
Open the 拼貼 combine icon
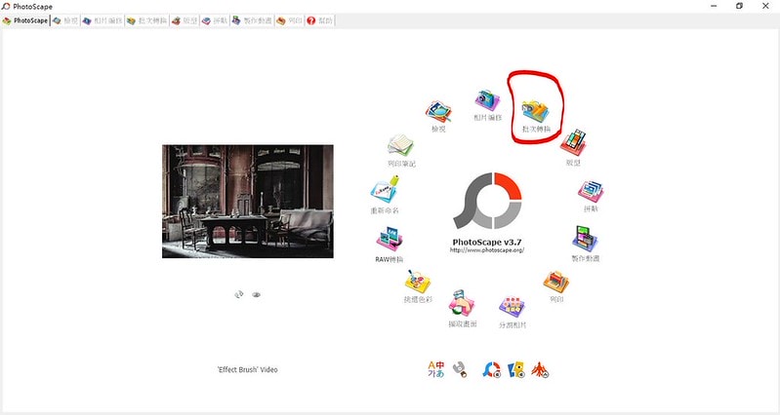[x=590, y=193]
